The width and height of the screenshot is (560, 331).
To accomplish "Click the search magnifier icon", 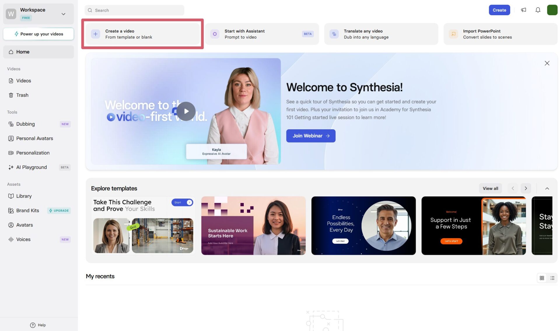I will tap(90, 10).
